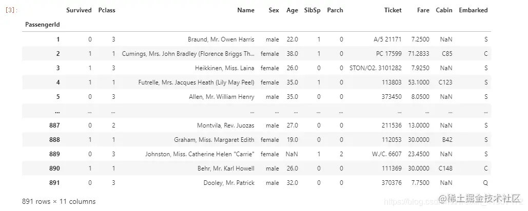Click cabin value C148
Screen dimensions: 528x211
pos(445,168)
